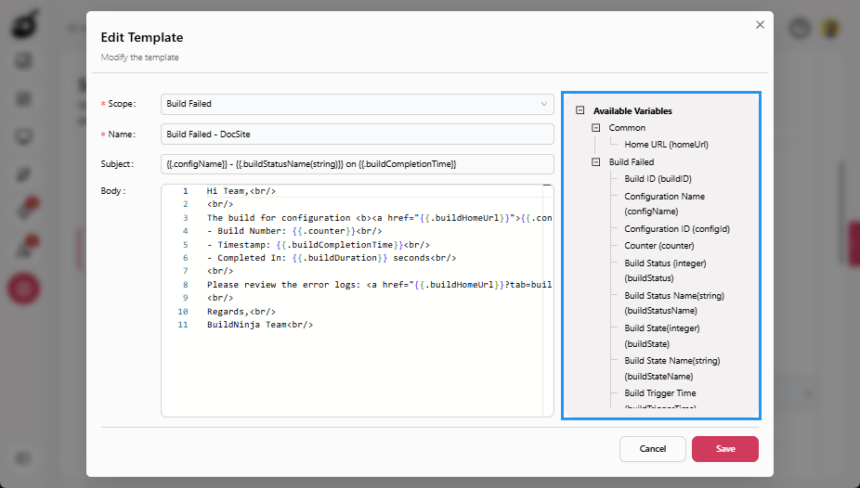Screen dimensions: 860x488
Task: Collapse the Build Failed variables group
Action: pos(596,162)
